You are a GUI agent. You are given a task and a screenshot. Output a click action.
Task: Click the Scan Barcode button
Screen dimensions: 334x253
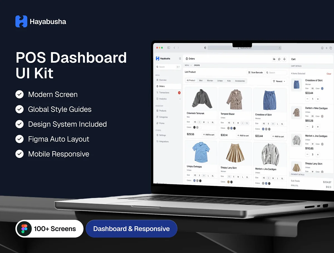click(255, 73)
